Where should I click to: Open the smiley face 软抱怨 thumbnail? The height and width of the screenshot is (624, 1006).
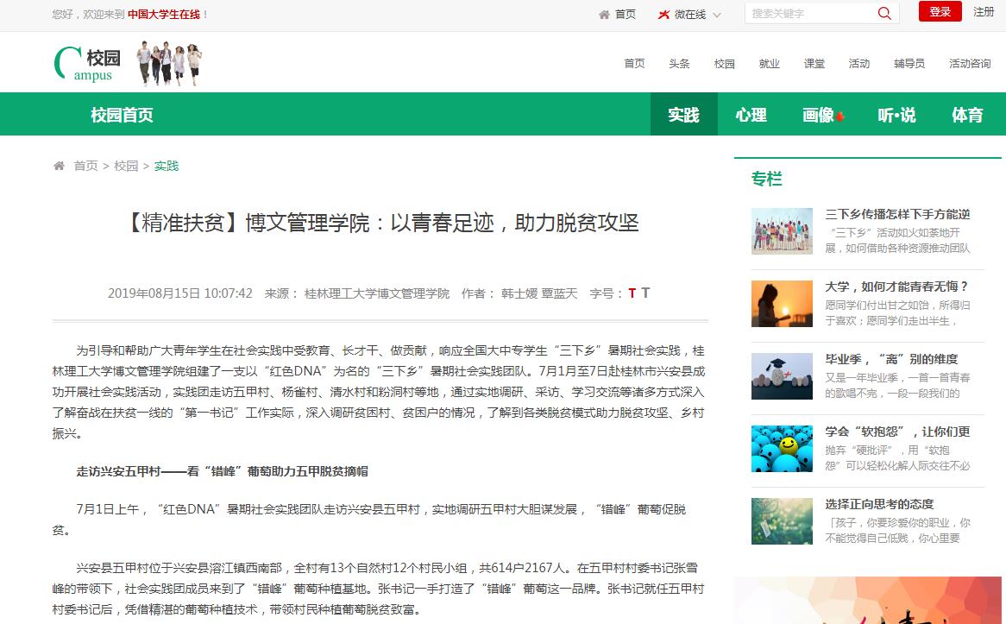point(782,448)
